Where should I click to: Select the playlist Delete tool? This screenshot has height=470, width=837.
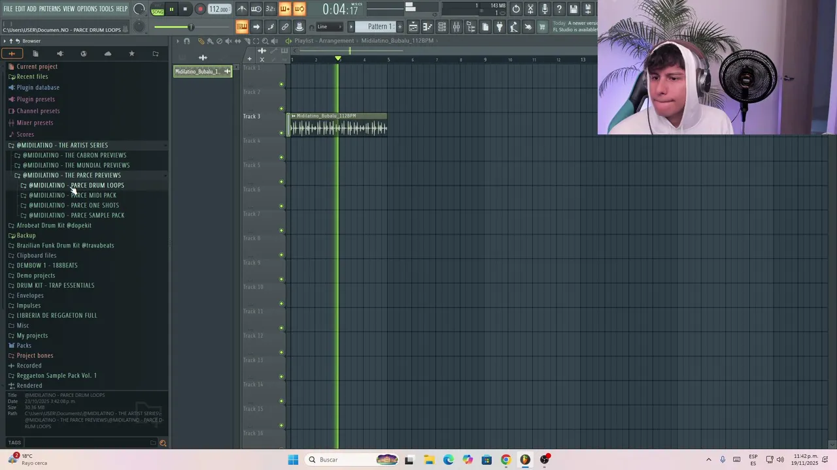point(219,41)
